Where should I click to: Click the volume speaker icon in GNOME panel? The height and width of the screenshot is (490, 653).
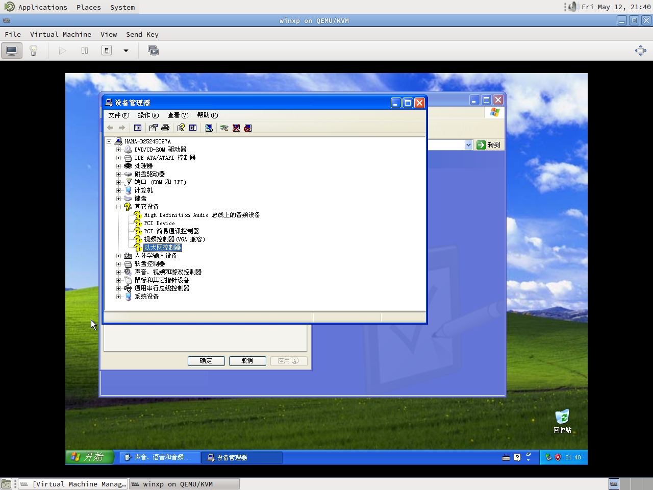pos(572,7)
